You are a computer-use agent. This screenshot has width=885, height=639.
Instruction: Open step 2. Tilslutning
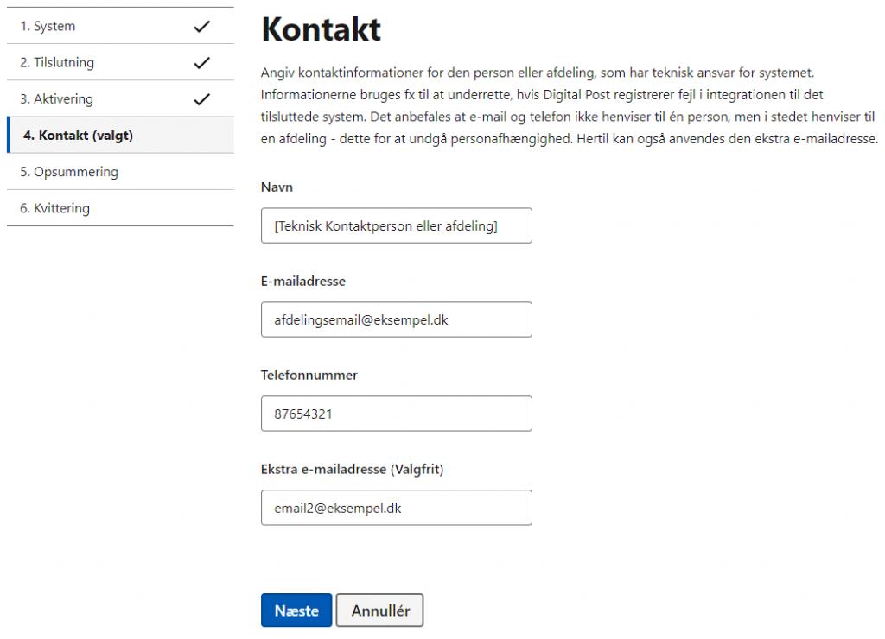[x=120, y=62]
